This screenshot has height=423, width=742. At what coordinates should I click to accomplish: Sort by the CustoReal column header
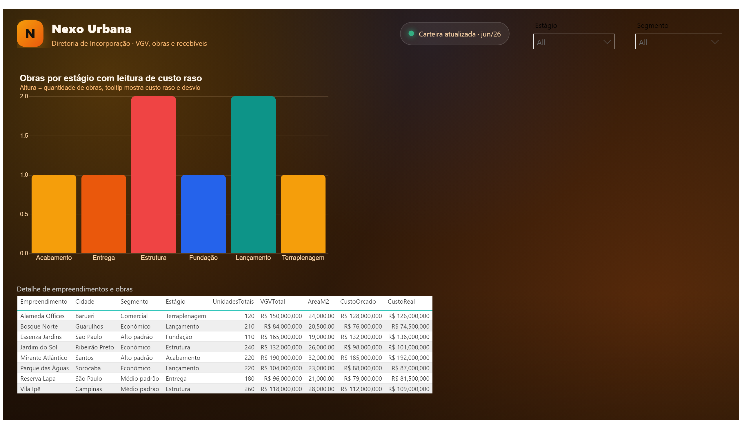tap(401, 302)
